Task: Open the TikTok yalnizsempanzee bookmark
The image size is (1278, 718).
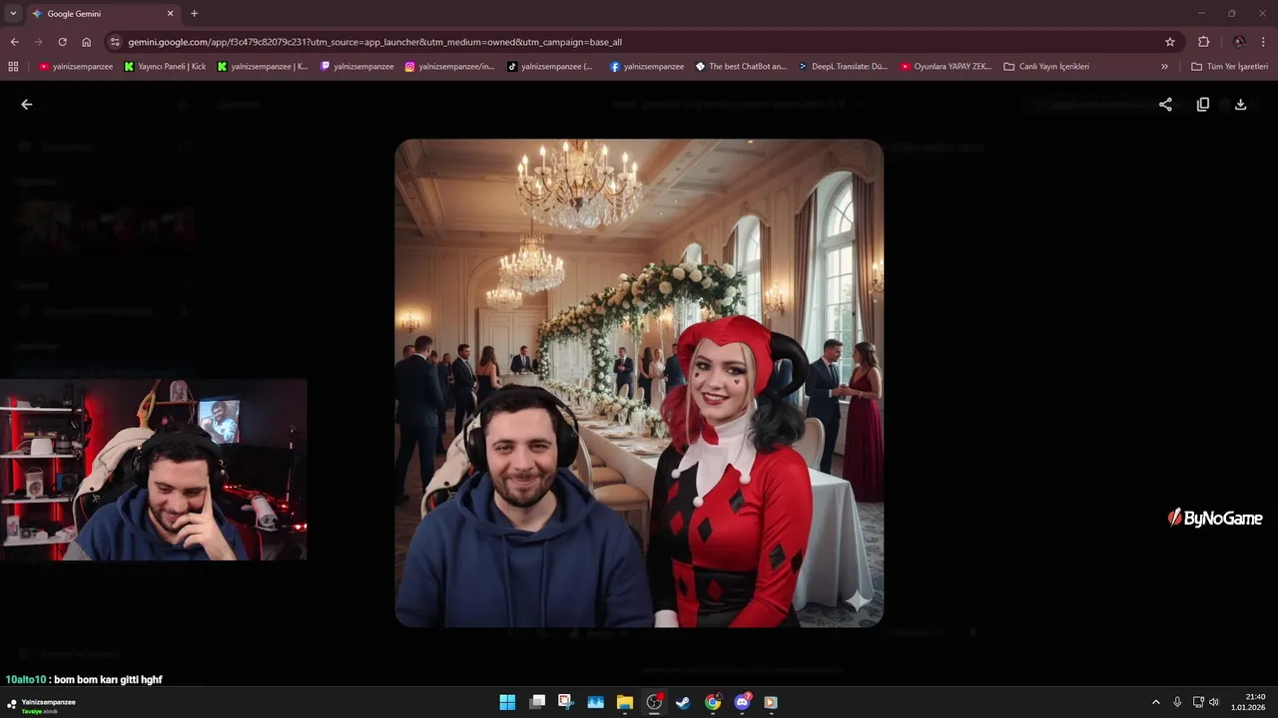Action: [x=549, y=67]
